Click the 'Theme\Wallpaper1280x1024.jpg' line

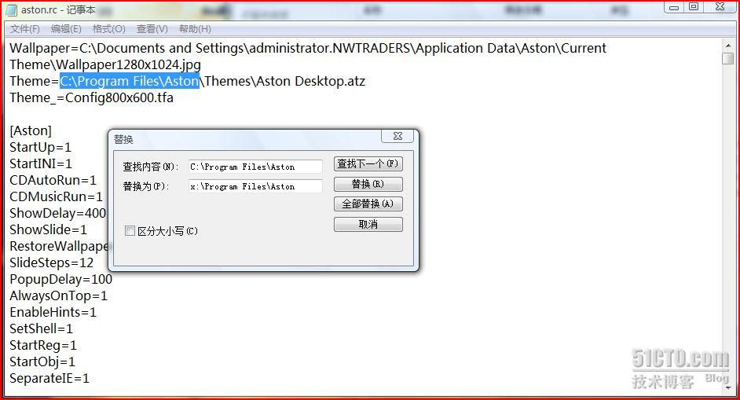105,64
